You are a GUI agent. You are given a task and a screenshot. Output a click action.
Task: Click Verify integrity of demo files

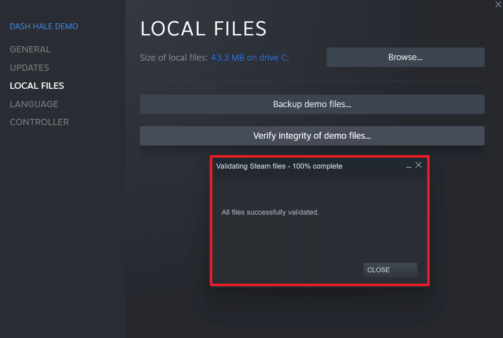[x=312, y=136]
